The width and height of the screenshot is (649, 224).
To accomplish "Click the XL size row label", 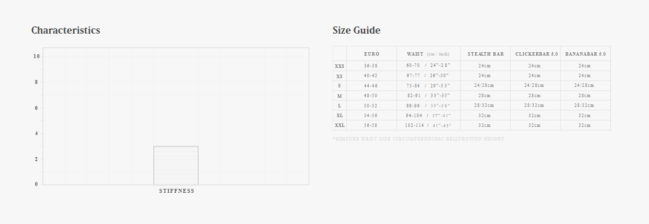I will tap(339, 116).
